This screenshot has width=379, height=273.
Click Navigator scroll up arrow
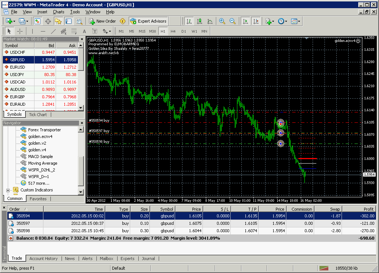click(x=81, y=129)
